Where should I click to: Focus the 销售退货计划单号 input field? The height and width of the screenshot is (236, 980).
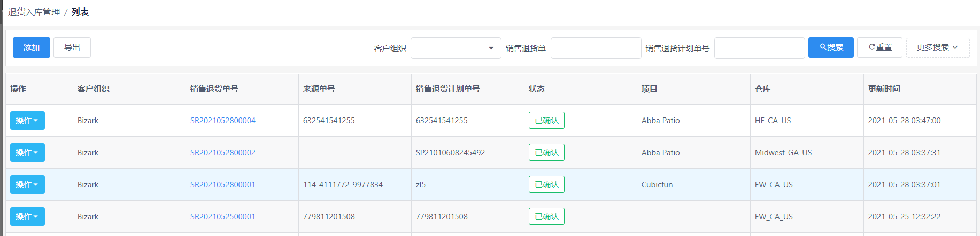(x=760, y=48)
